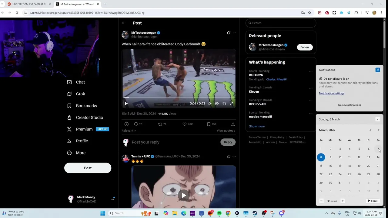Open View quotes link
This screenshot has width=388, height=218.
click(226, 130)
